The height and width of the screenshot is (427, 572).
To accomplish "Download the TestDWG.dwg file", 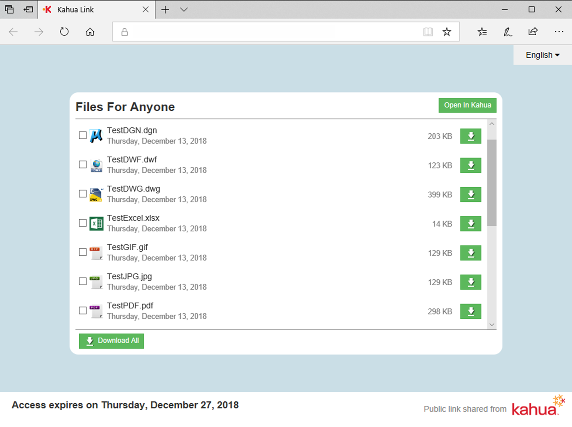I will (470, 195).
